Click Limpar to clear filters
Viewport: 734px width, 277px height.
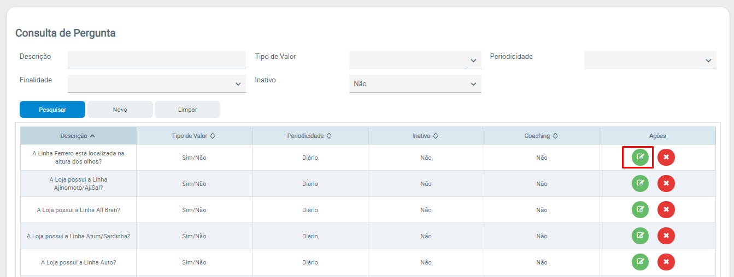pos(187,110)
